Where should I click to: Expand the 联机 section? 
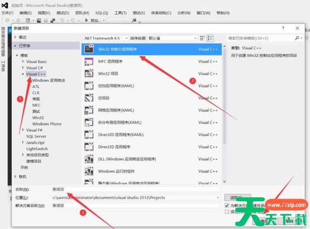16,177
